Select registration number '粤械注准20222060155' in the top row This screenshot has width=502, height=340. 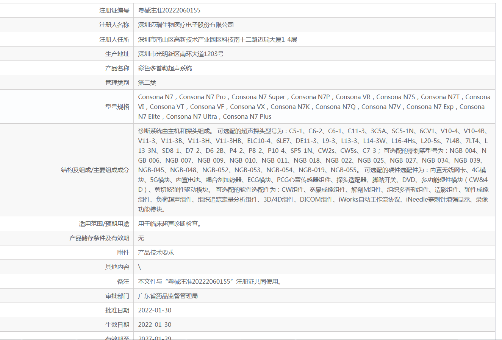169,11
